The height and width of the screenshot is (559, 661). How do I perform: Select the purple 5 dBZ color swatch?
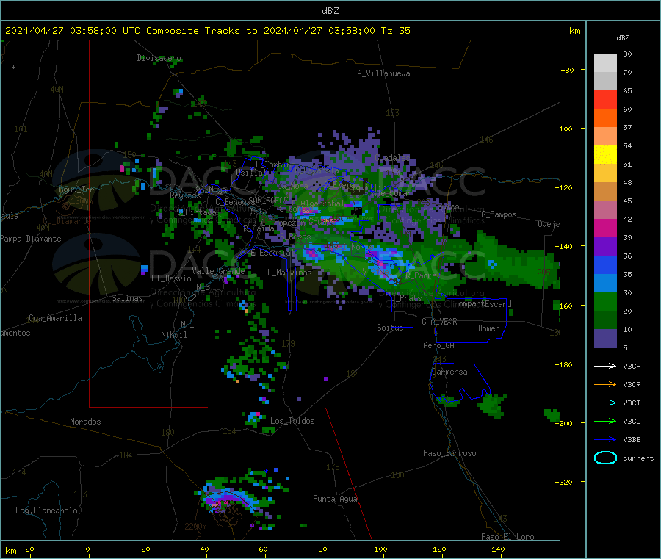click(605, 339)
